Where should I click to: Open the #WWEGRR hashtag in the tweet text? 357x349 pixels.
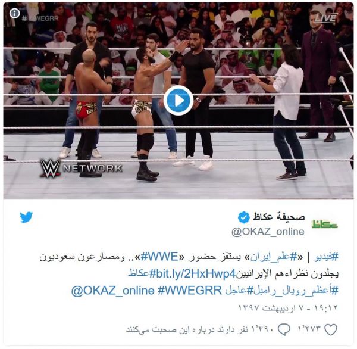(x=190, y=291)
